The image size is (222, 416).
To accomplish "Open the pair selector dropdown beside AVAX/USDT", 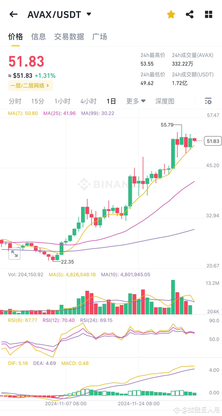I will pyautogui.click(x=89, y=14).
